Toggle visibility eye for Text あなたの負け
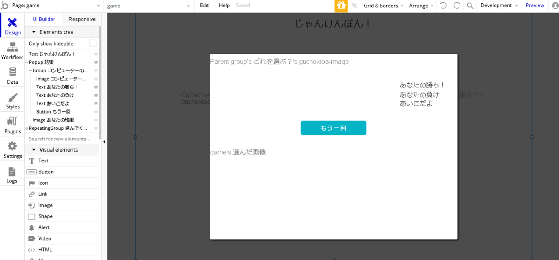 click(96, 95)
